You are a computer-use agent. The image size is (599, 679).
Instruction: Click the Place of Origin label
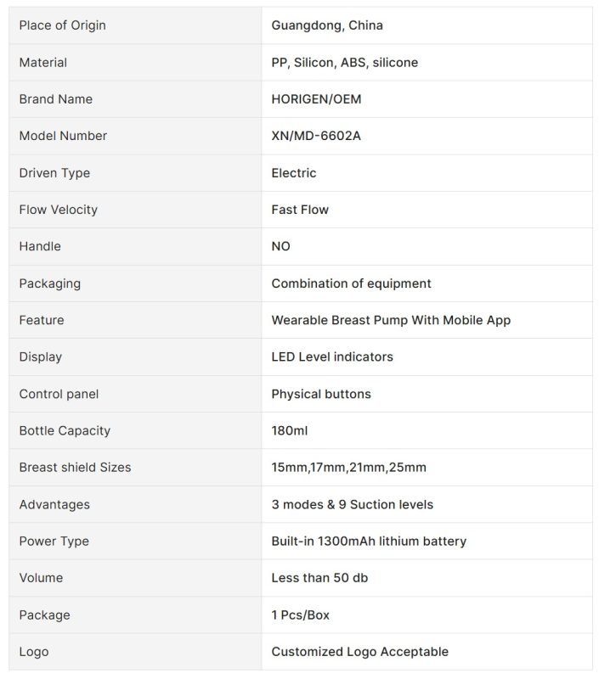click(62, 25)
